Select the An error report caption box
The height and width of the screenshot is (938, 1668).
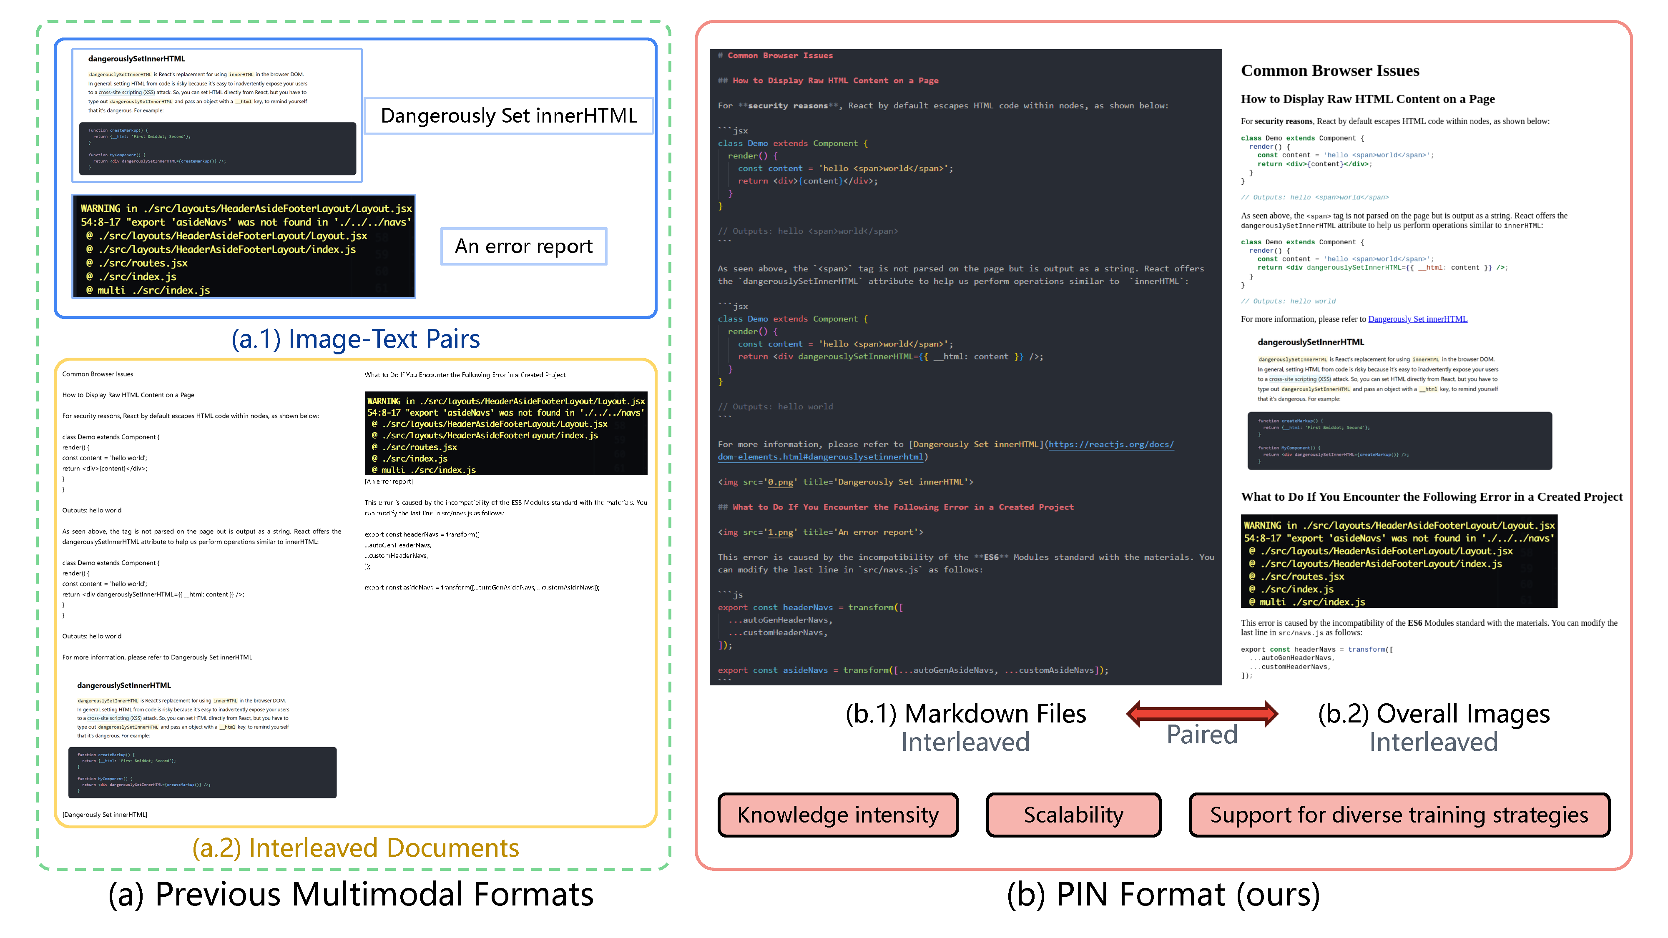click(x=523, y=246)
